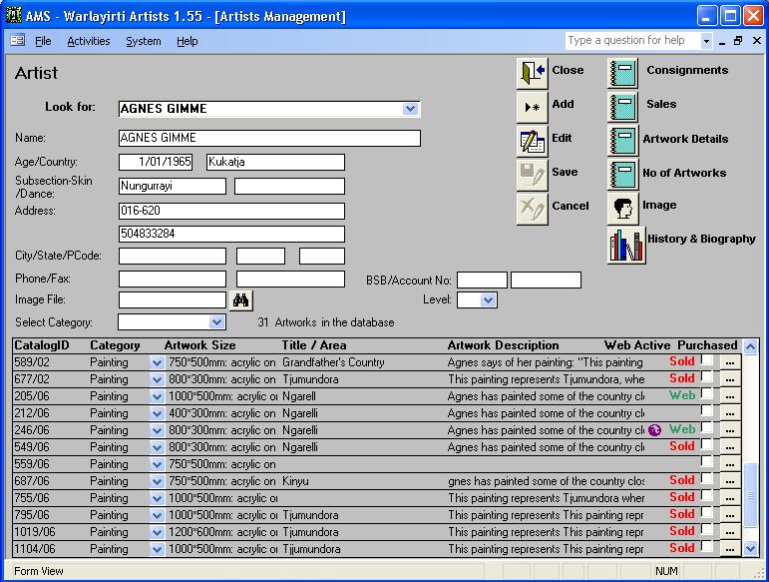
Task: Click the Edit pencil icon
Action: [x=533, y=141]
